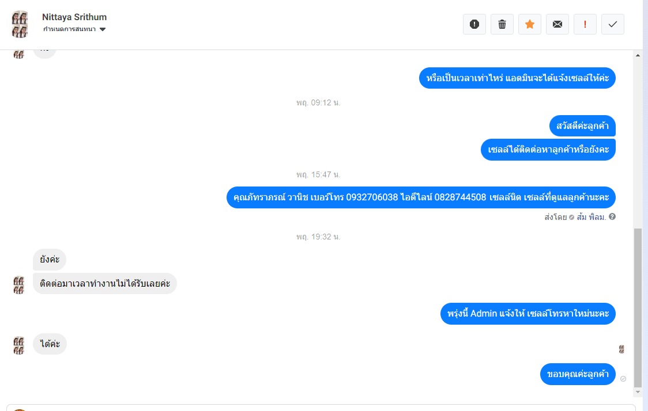Open the Nittaya Srithum profile name
Screen dimensions: 648x411
74,17
